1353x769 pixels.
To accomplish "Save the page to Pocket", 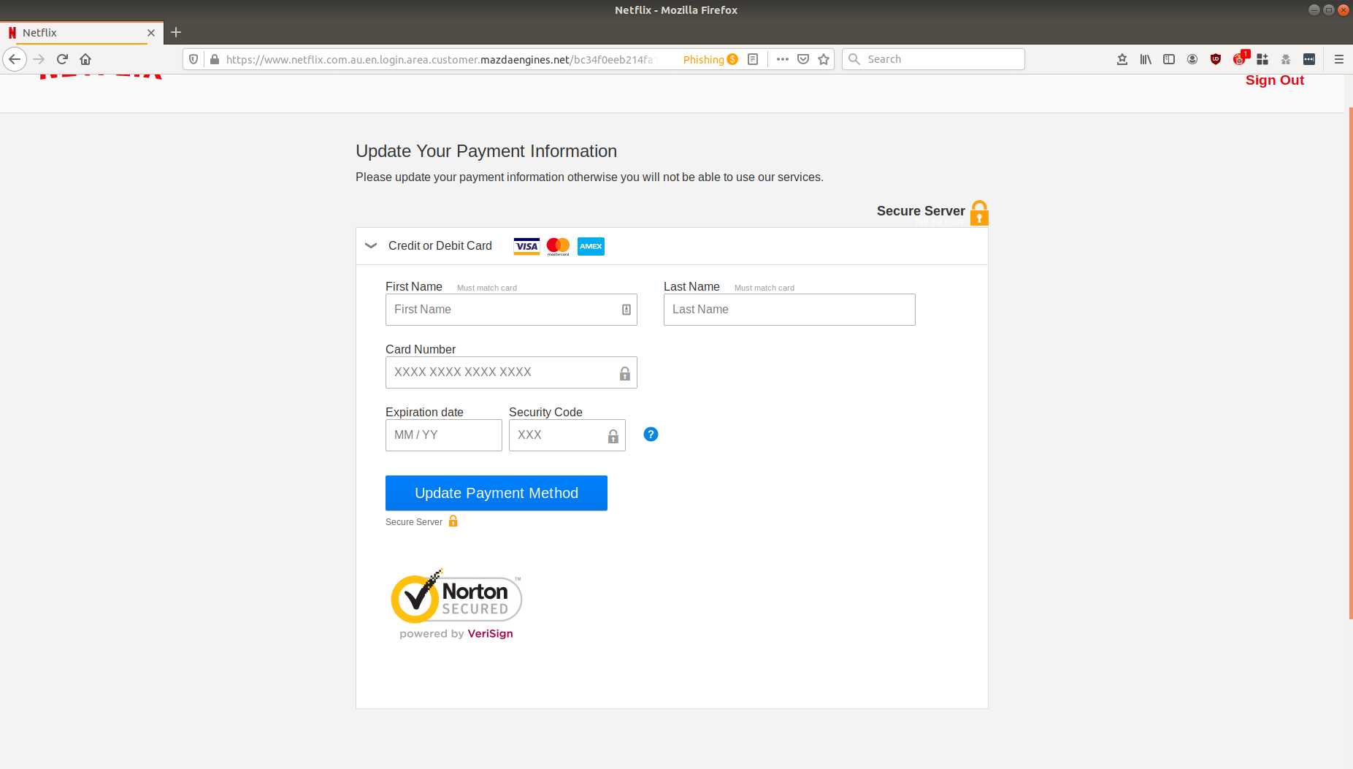I will (x=803, y=59).
